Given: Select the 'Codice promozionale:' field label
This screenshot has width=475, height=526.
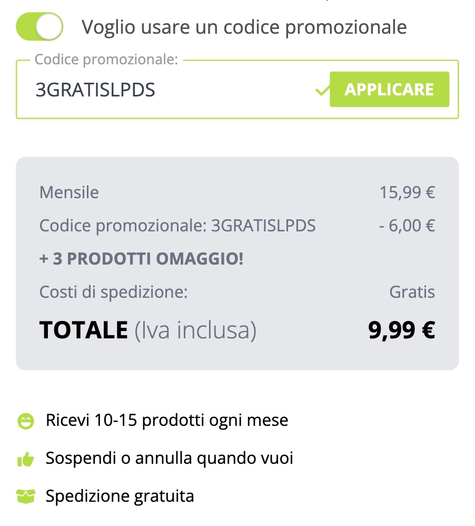Looking at the screenshot, I should click(x=106, y=60).
